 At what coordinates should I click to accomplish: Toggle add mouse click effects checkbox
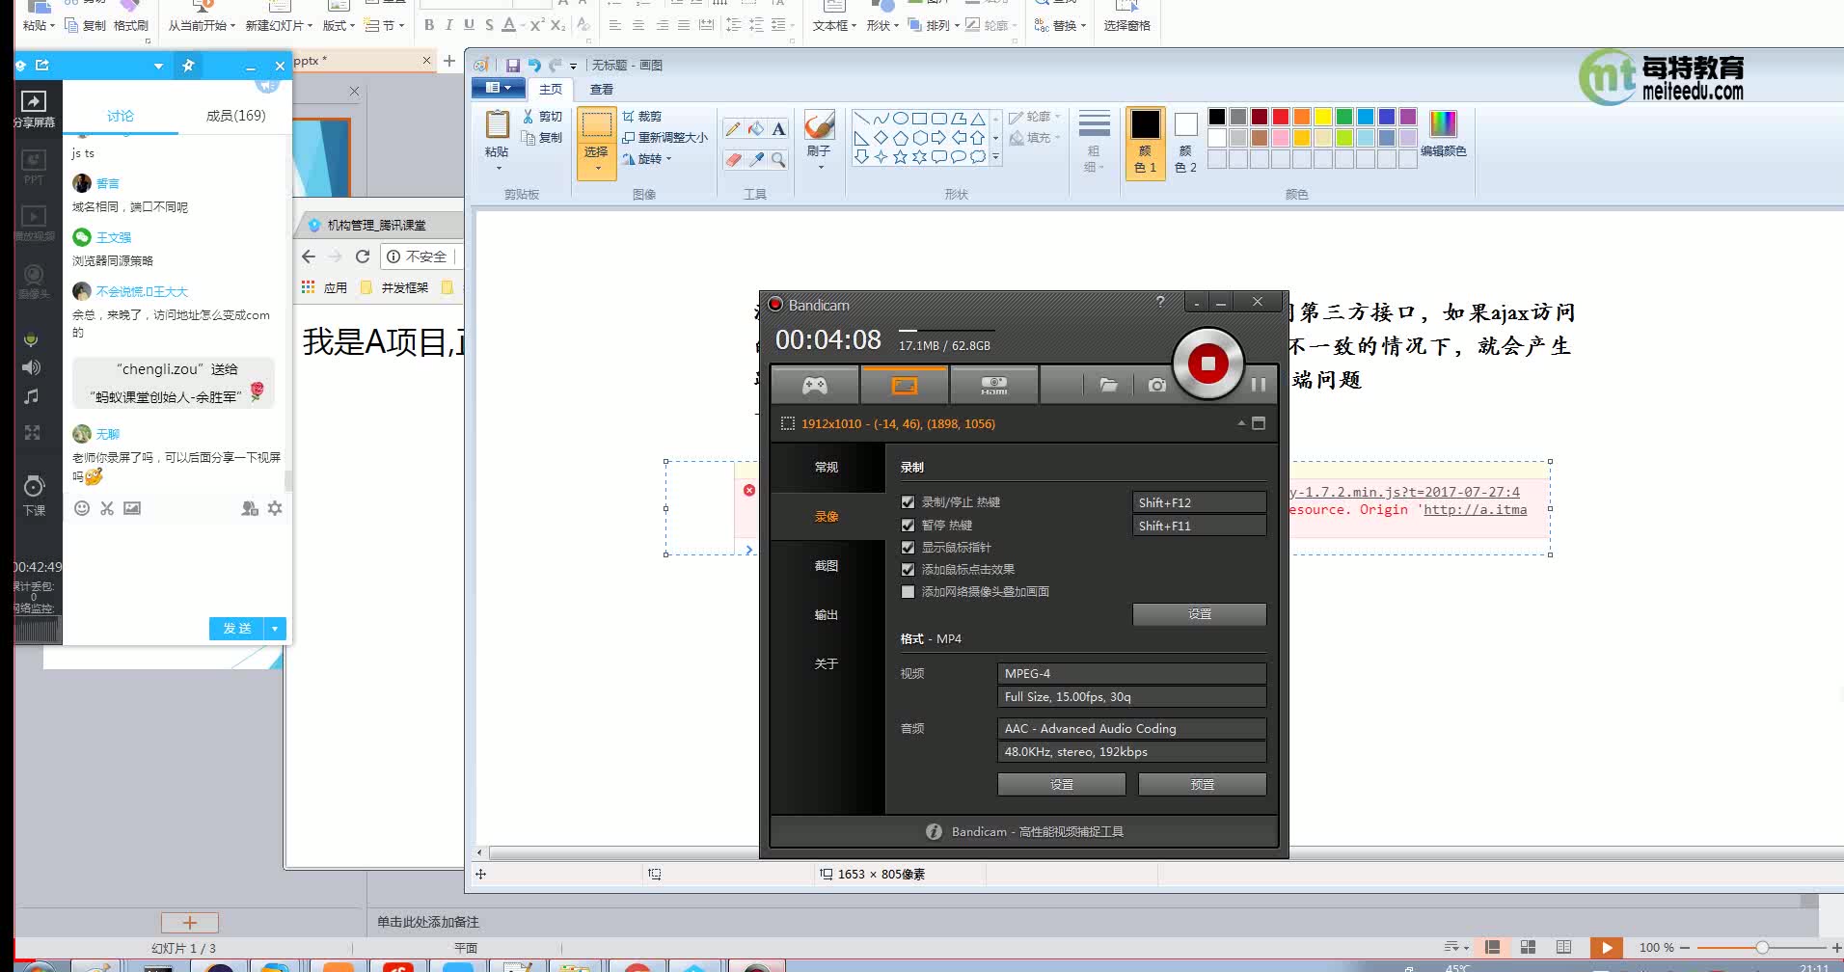pyautogui.click(x=908, y=570)
